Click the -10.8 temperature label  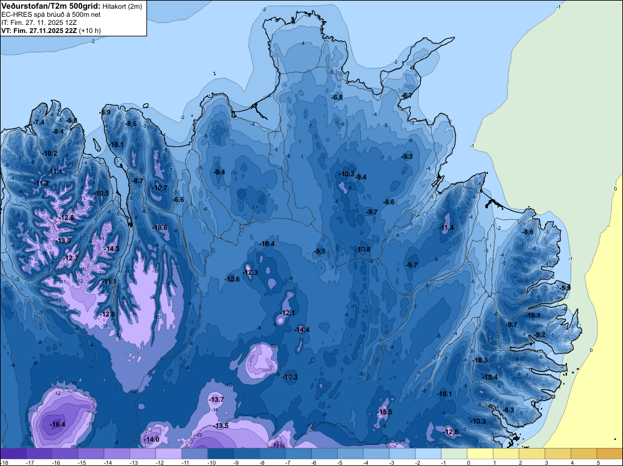[x=363, y=249]
